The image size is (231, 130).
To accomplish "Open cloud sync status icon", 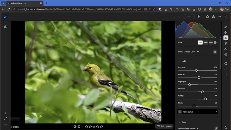I will (207, 17).
